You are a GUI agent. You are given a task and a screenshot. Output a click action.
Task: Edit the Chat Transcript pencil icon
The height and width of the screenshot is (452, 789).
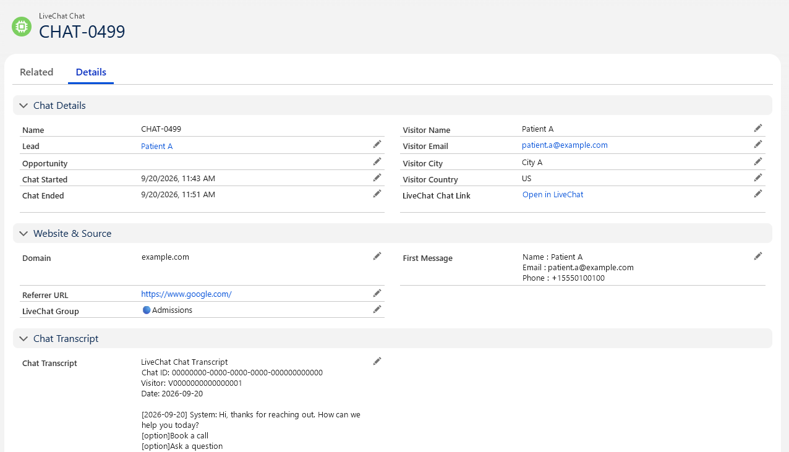click(x=377, y=361)
